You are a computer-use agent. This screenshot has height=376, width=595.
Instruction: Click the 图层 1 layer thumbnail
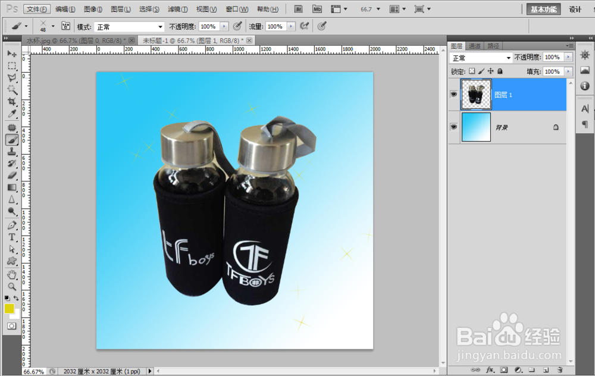(476, 95)
